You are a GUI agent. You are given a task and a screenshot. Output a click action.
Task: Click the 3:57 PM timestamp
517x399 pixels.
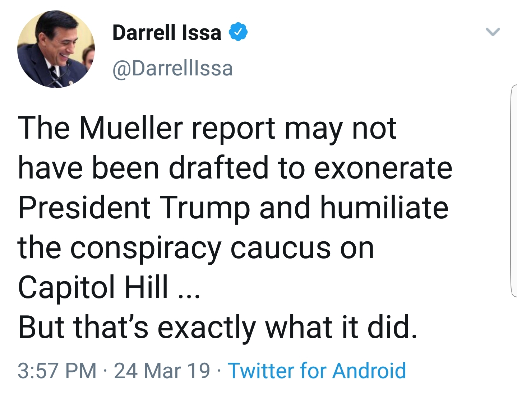point(57,371)
